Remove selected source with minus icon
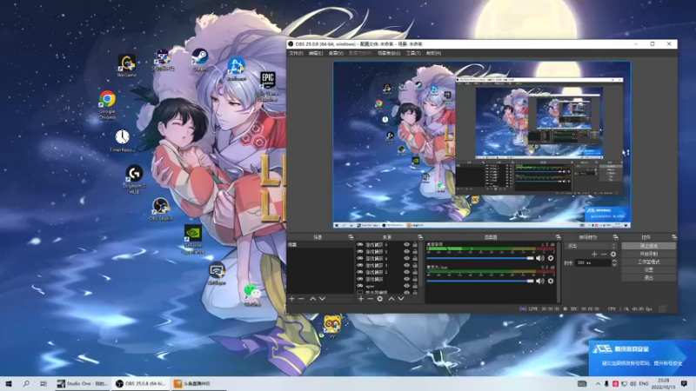This screenshot has height=391, width=696. pos(371,299)
